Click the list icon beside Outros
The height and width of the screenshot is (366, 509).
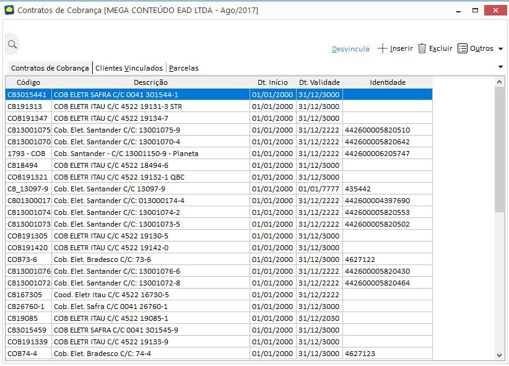pos(463,48)
